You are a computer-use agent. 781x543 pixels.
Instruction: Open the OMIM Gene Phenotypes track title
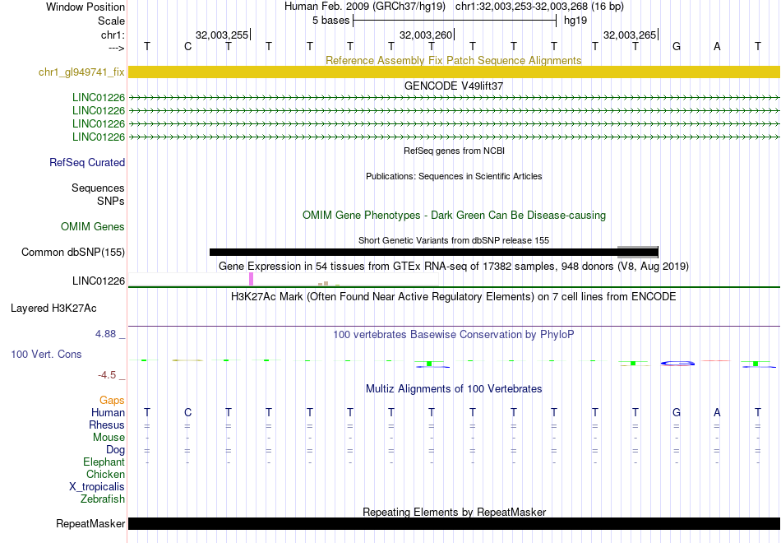coord(454,216)
